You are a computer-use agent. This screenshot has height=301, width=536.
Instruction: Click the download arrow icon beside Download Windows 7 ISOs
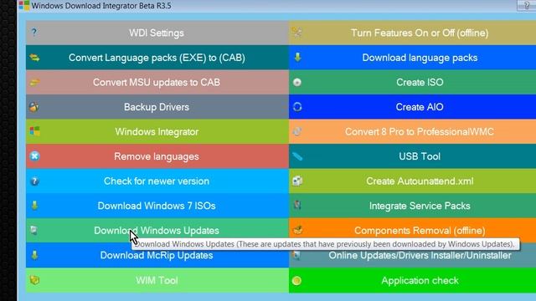tap(34, 206)
